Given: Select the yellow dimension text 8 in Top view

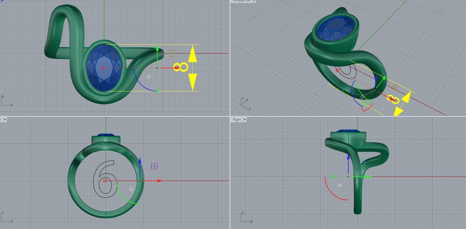Looking at the screenshot, I should (181, 67).
